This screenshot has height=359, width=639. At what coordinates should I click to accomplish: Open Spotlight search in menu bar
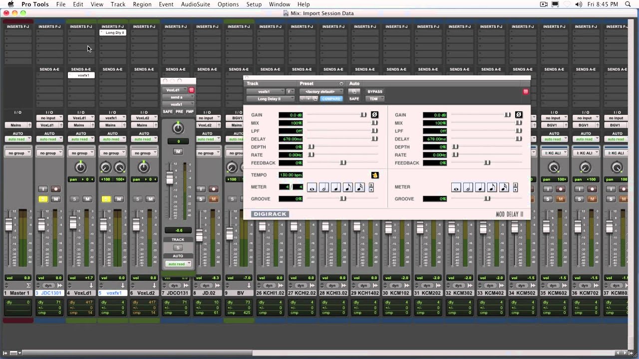point(628,4)
